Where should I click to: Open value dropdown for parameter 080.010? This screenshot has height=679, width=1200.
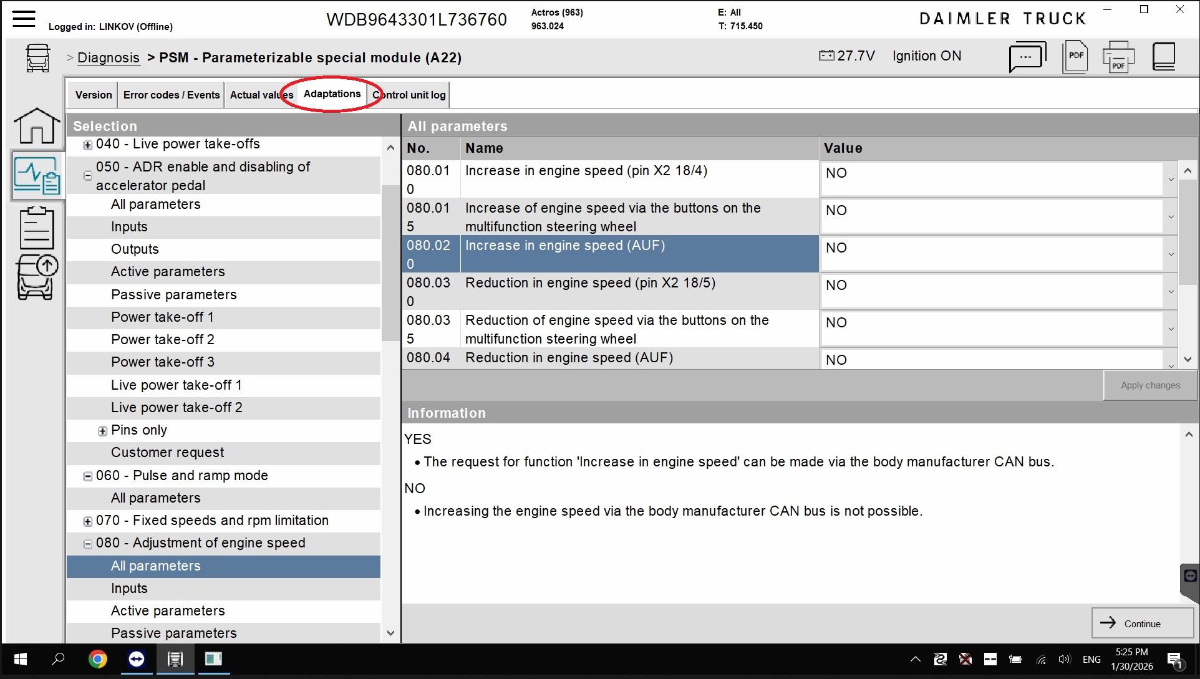(1171, 180)
